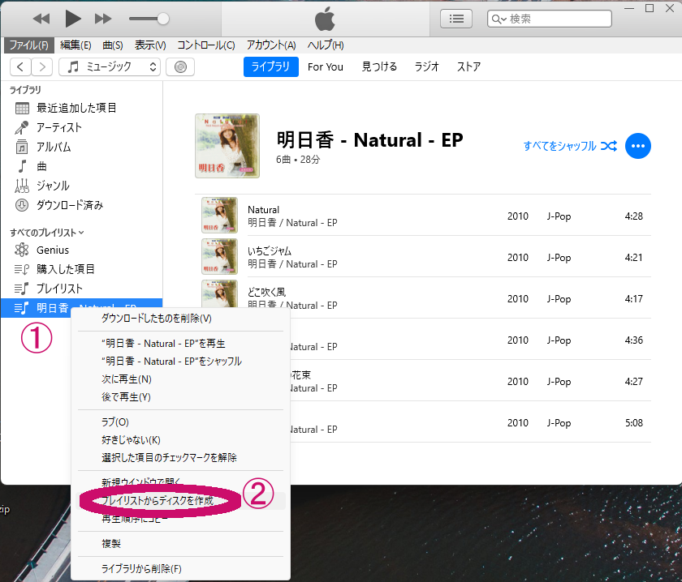Open the コントロール(C) menu
The height and width of the screenshot is (582, 682).
(x=205, y=45)
